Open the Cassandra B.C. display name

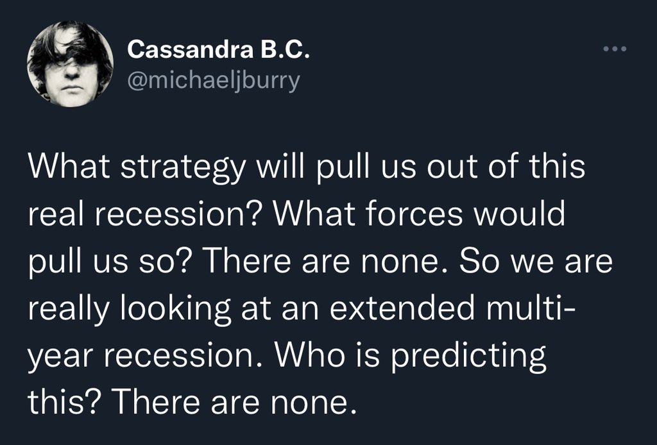tap(219, 50)
